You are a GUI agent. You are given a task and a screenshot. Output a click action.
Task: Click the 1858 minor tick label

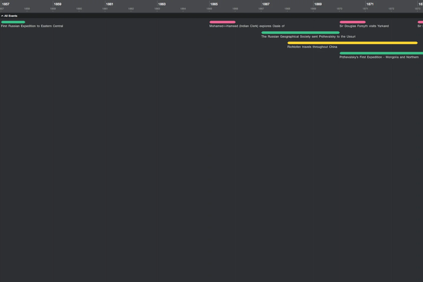coord(27,9)
